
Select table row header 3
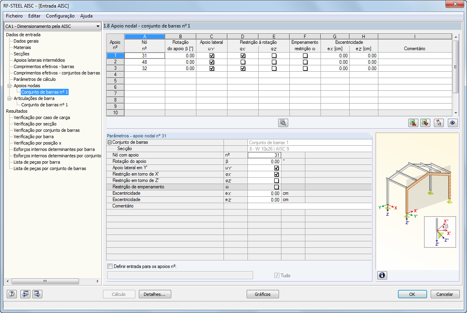115,68
